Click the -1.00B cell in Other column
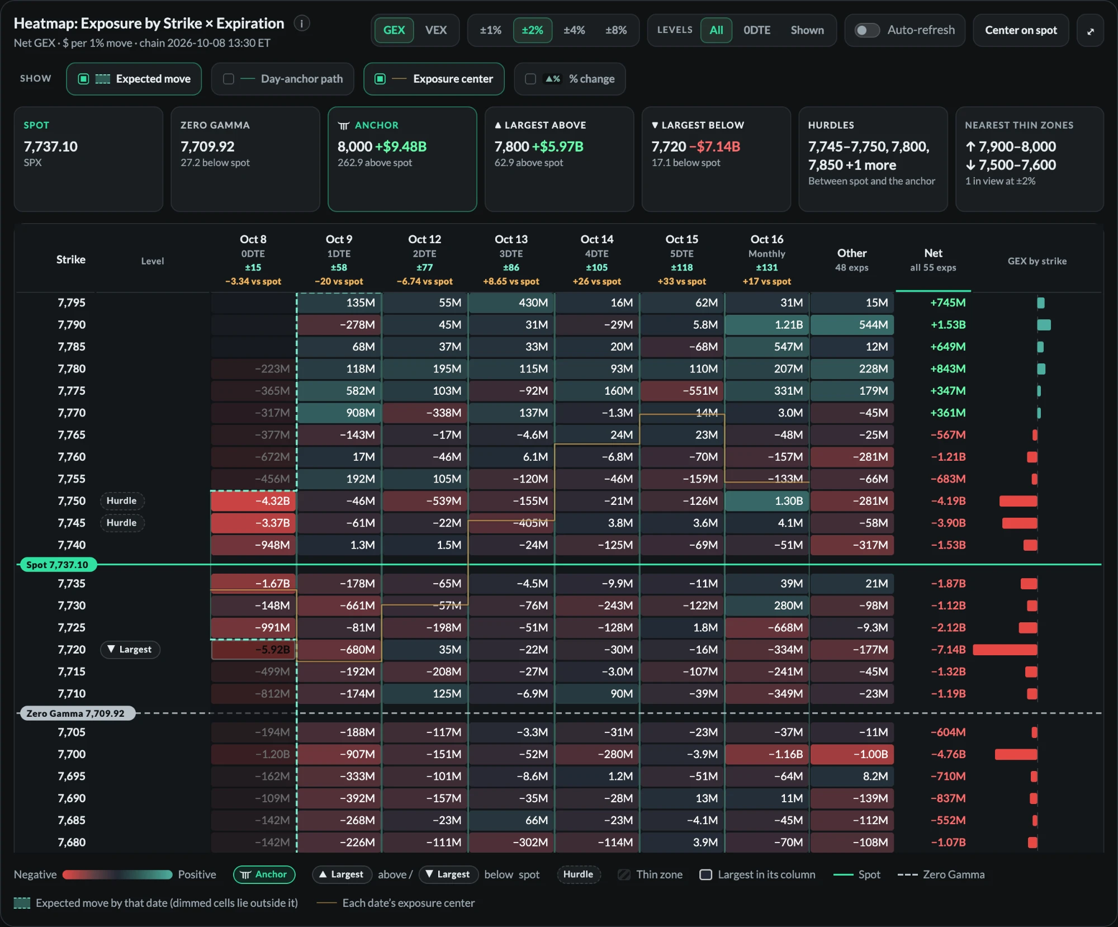 (852, 754)
